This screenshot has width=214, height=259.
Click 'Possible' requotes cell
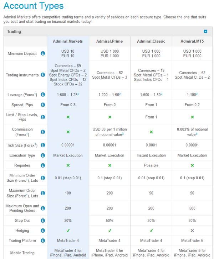pos(151,165)
